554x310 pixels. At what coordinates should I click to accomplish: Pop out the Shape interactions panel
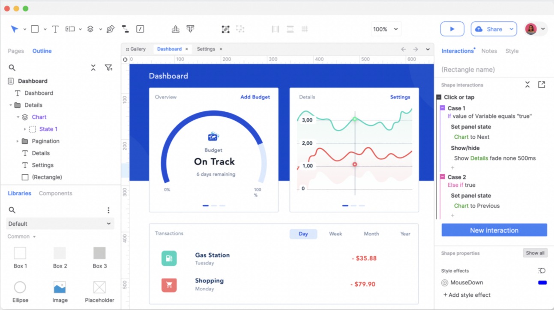pos(541,85)
